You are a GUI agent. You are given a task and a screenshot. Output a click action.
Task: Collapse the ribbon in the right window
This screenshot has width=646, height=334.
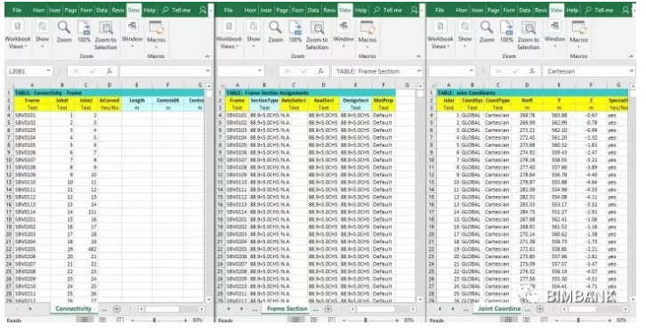click(x=631, y=56)
